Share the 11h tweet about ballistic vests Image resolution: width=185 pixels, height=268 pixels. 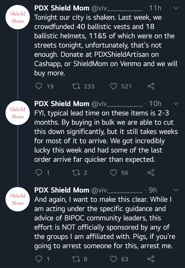[151, 86]
